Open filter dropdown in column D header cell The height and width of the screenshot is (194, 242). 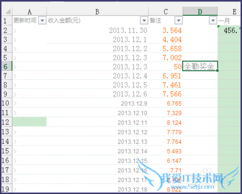pyautogui.click(x=213, y=20)
